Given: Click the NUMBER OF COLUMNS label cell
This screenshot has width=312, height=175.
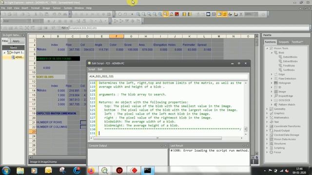Looking at the screenshot, I should [52, 127].
